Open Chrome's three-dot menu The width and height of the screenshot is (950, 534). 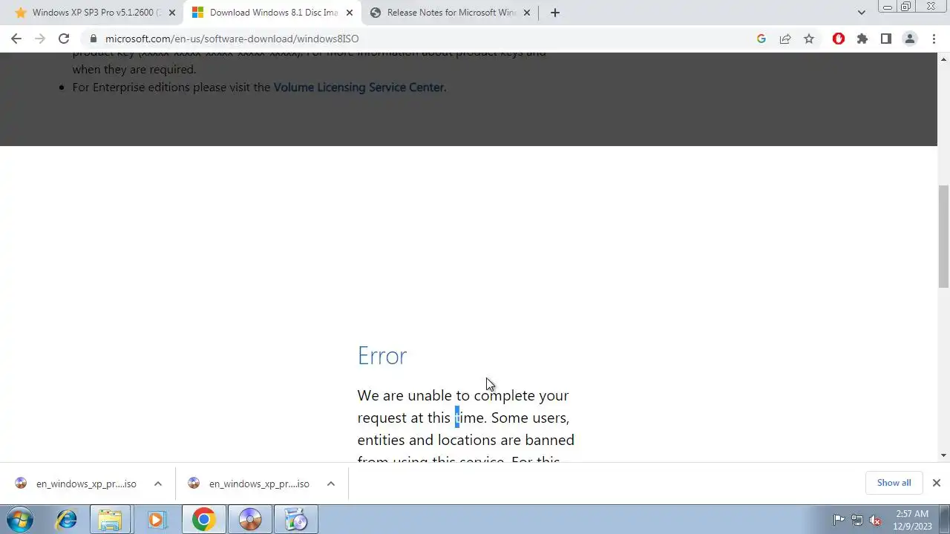[x=934, y=39]
